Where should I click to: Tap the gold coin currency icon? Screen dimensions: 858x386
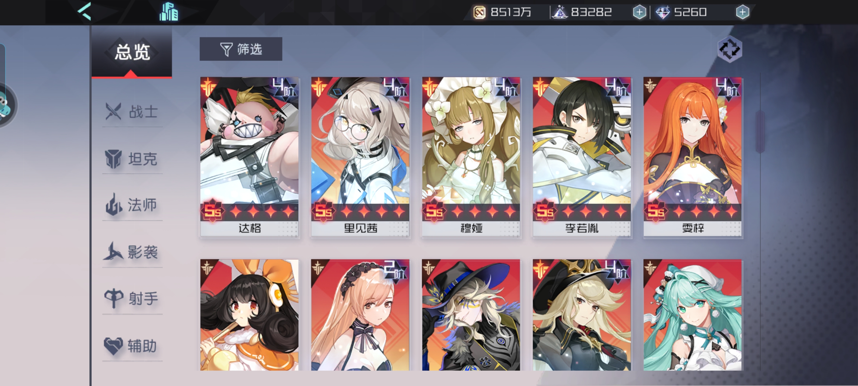tap(479, 12)
